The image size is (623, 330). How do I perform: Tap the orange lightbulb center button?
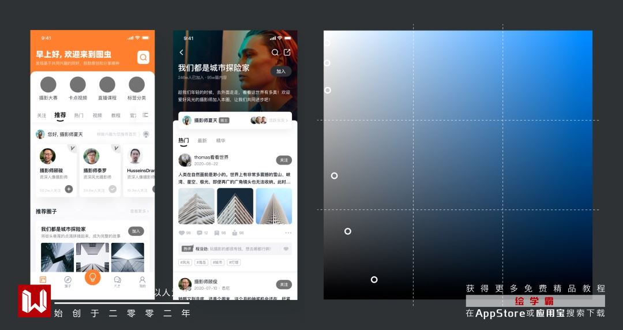click(x=92, y=277)
